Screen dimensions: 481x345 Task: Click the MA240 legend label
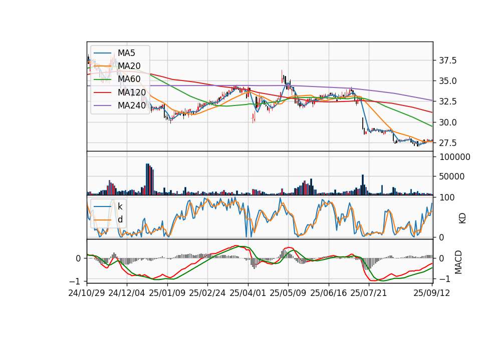coord(132,105)
